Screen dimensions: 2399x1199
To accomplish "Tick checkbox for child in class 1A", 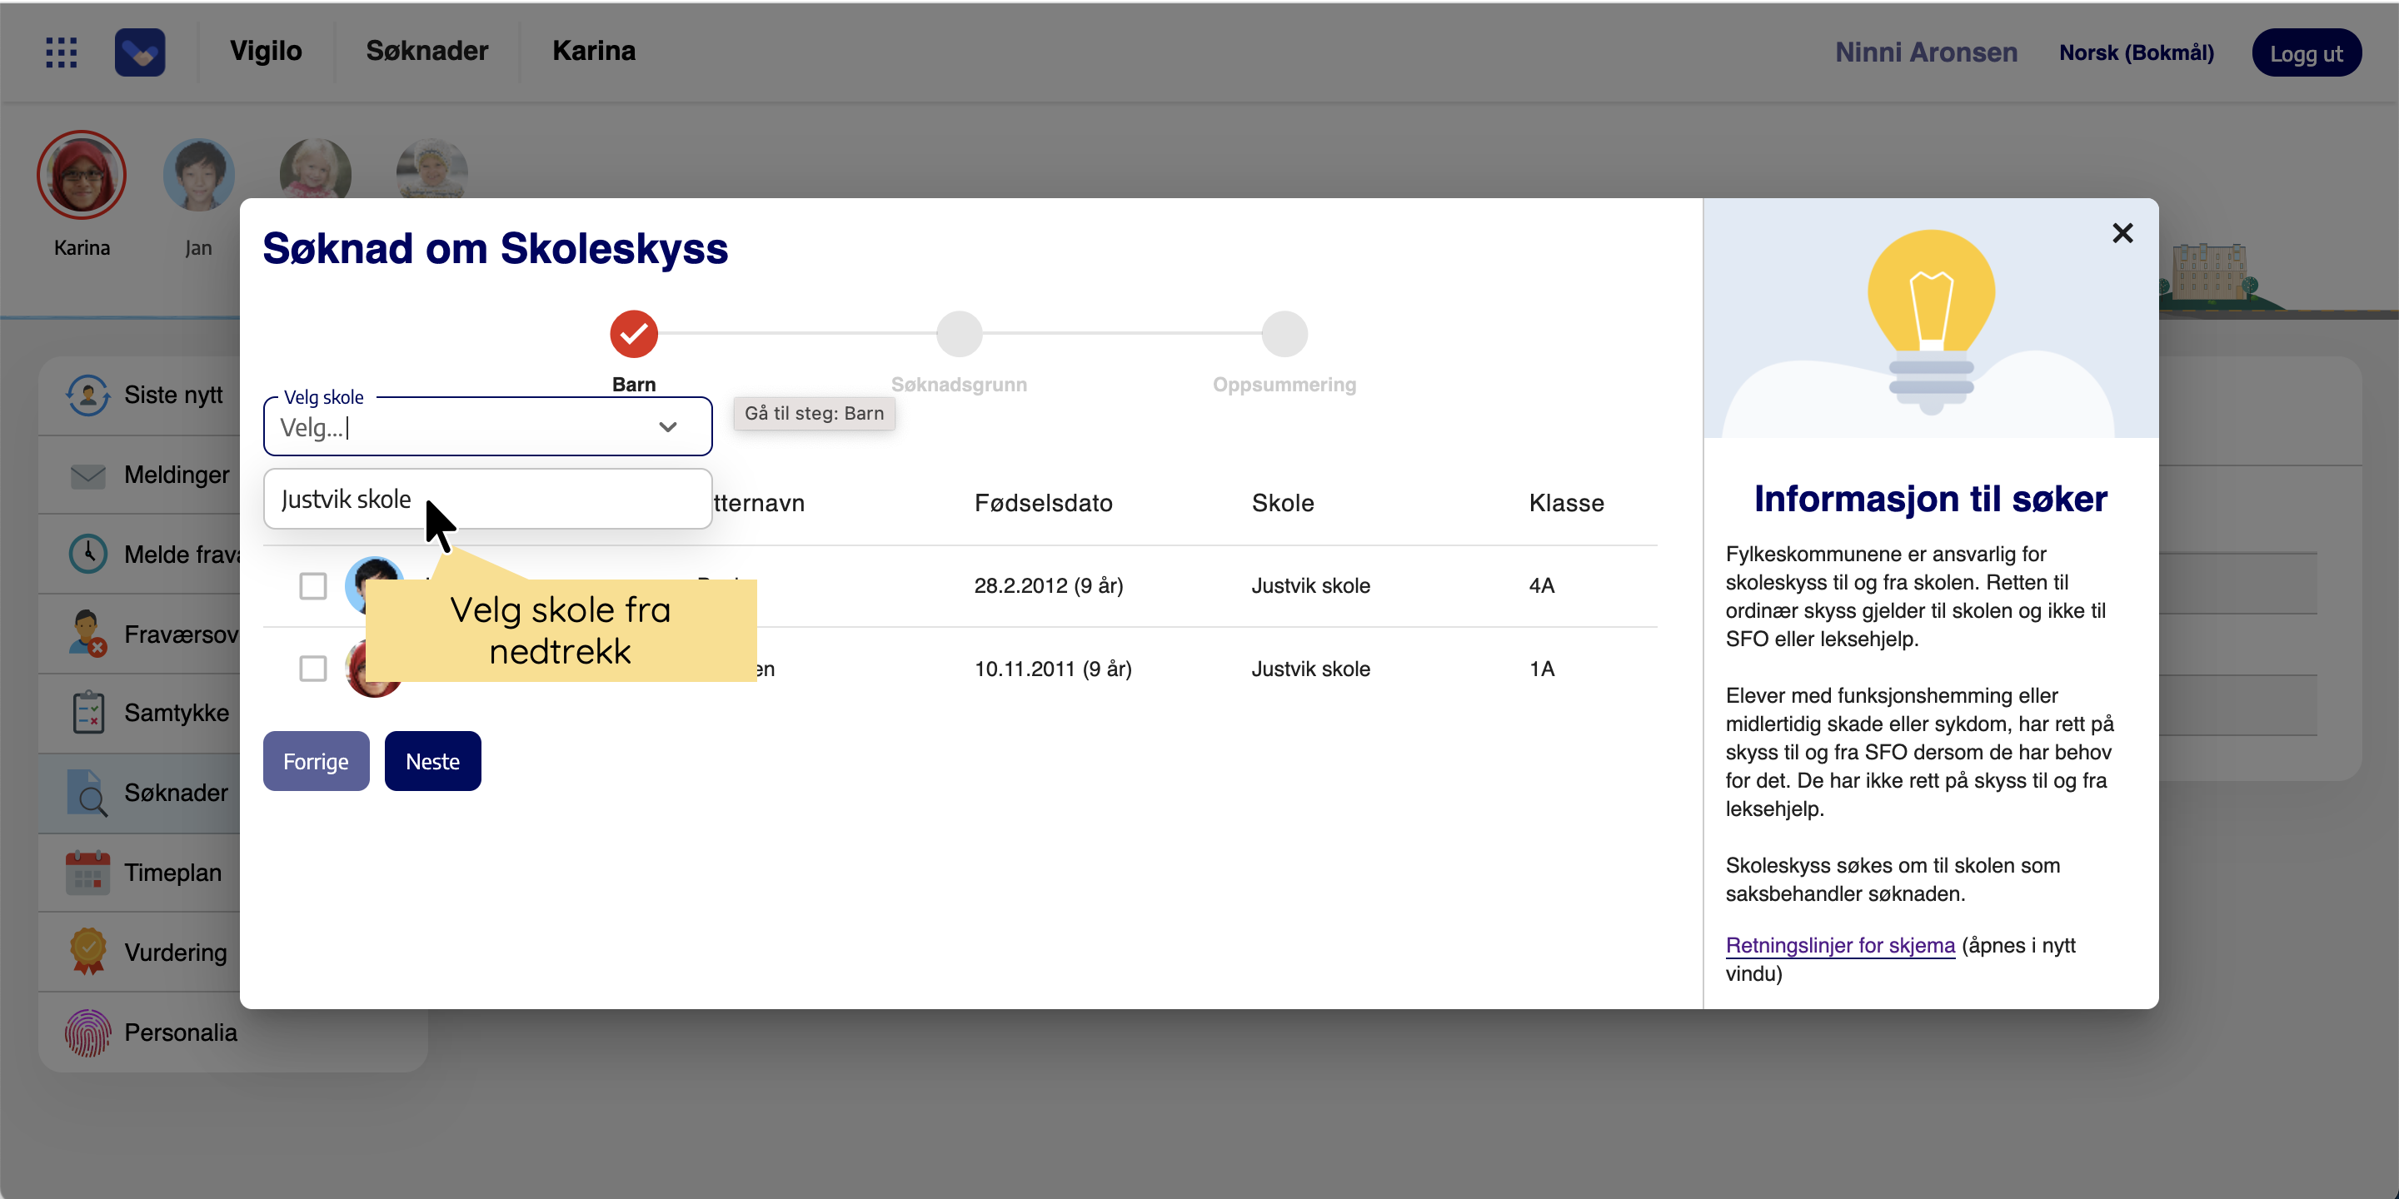I will click(x=313, y=669).
